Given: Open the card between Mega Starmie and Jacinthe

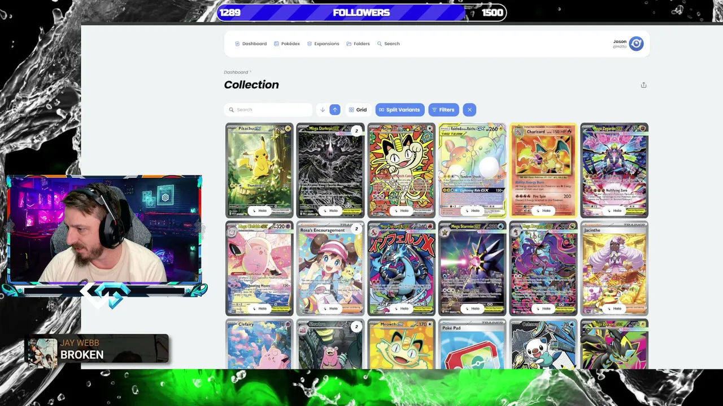Looking at the screenshot, I should click(543, 268).
